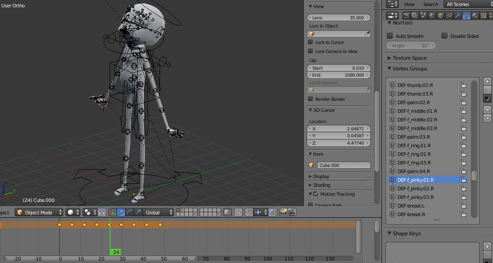Viewport: 493px width, 263px height.
Task: Enable the Auto Smooth checkbox
Action: tap(390, 36)
